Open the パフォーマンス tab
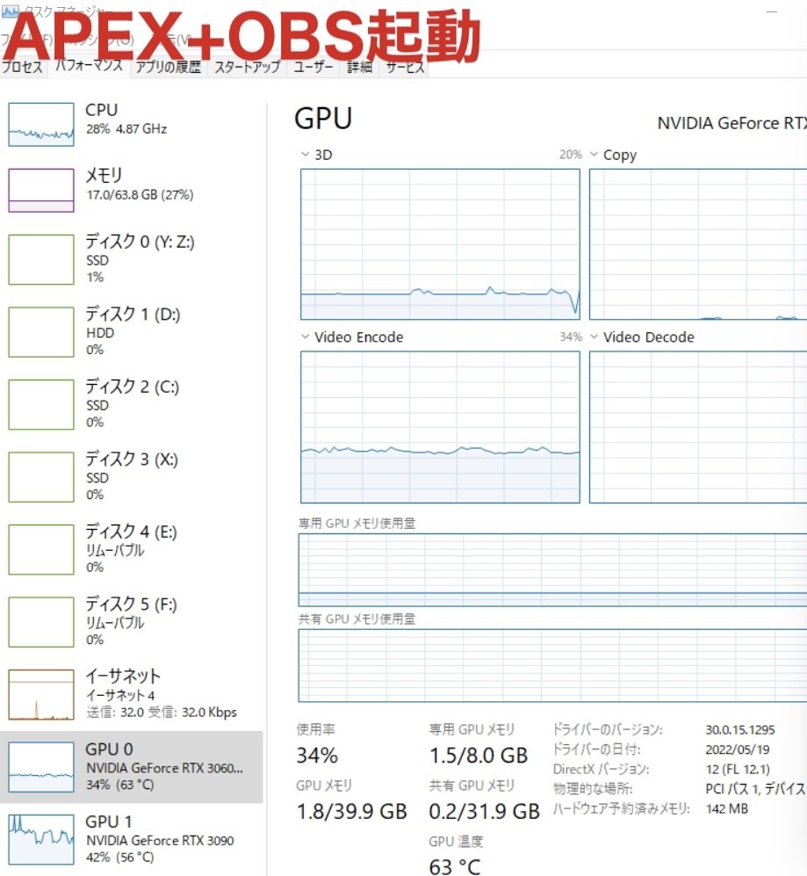 89,66
